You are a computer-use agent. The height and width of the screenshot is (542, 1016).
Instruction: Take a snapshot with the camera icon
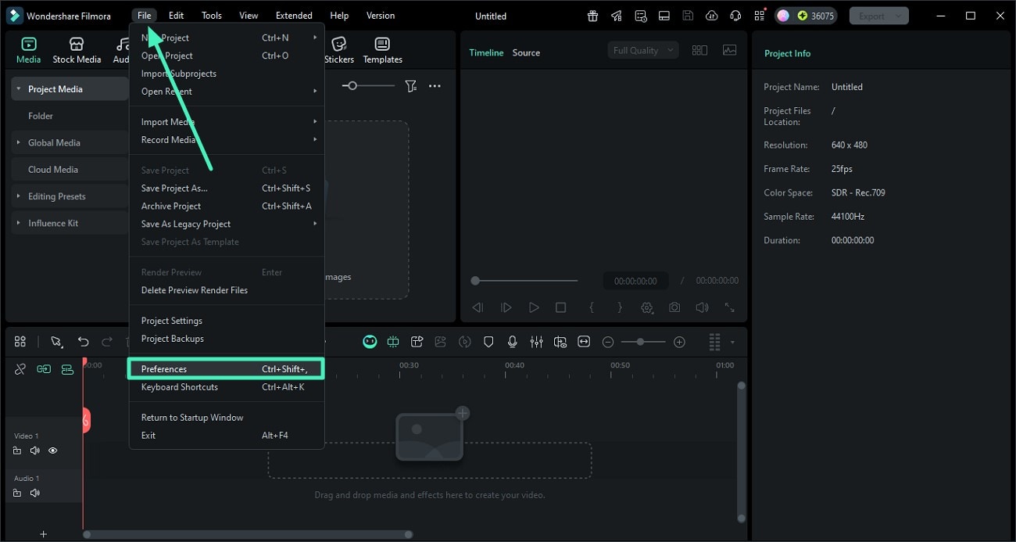pos(674,308)
